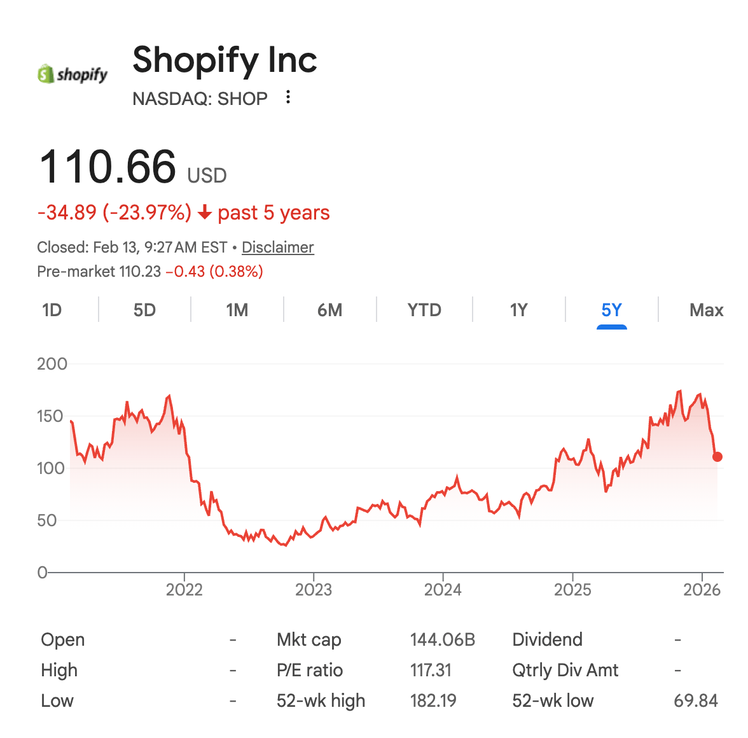Click the 2022 axis label on chart

click(184, 590)
